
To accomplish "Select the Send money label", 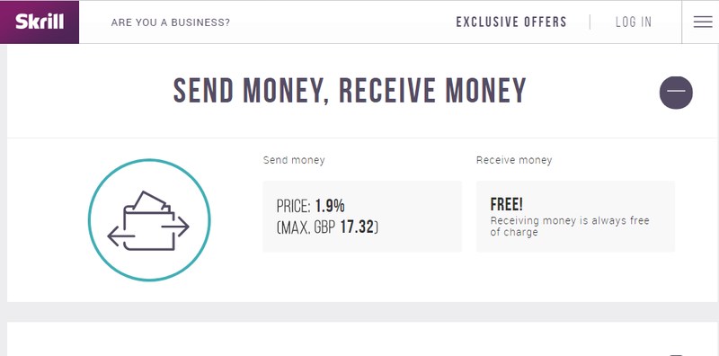I will [x=294, y=160].
